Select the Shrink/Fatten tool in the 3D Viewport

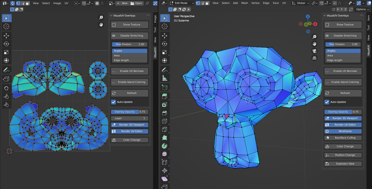tap(165, 171)
